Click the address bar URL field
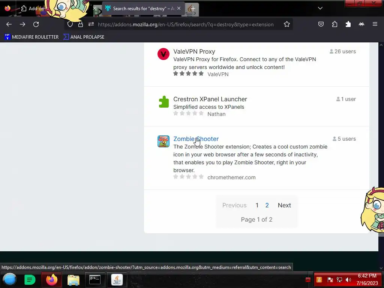This screenshot has height=288, width=384. click(186, 24)
